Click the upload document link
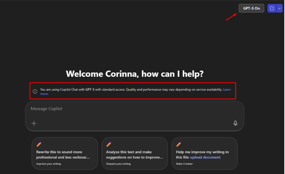 point(205,157)
